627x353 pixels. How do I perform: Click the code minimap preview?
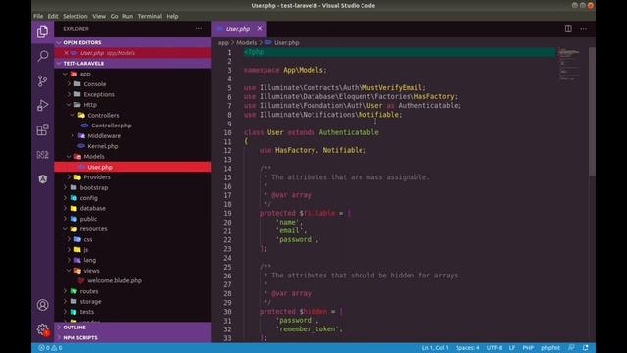pyautogui.click(x=569, y=64)
